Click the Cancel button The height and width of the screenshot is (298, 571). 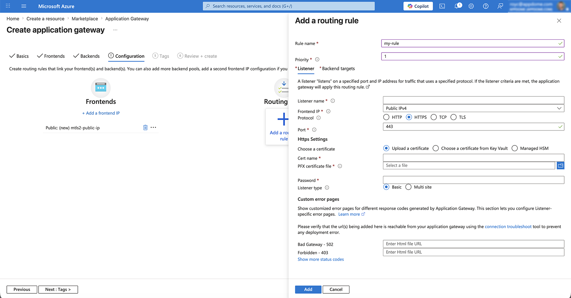(x=336, y=289)
